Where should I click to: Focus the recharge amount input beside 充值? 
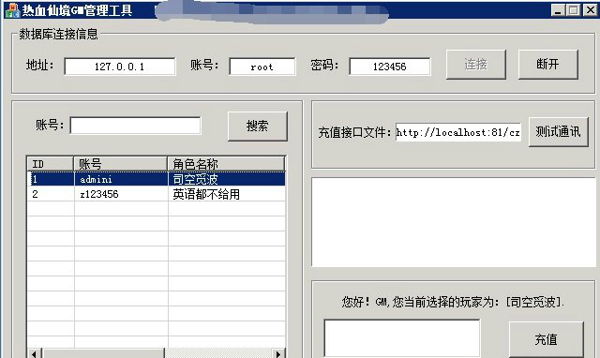(x=402, y=338)
